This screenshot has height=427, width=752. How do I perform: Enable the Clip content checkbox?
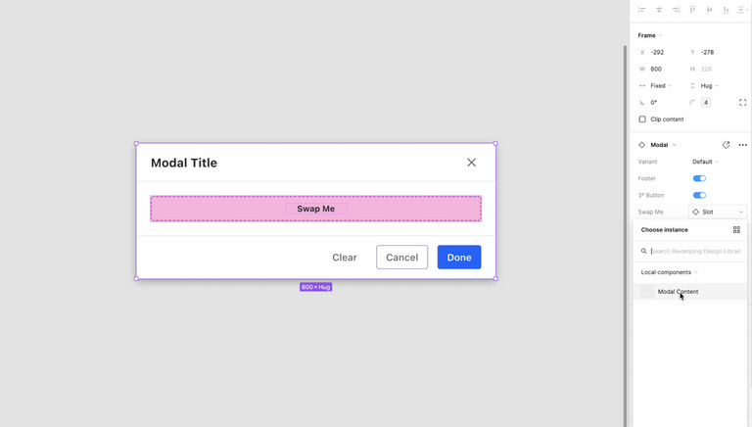(642, 119)
